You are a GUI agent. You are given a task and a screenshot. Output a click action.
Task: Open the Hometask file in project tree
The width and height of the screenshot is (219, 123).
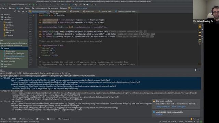[x=9, y=30]
